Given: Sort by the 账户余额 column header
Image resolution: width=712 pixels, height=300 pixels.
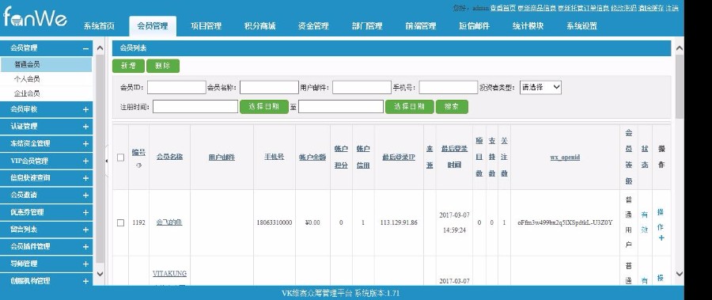Looking at the screenshot, I should click(x=312, y=158).
